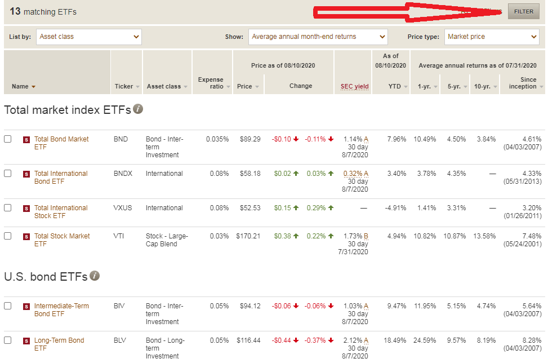Sort by 10-yr. returns column
The height and width of the screenshot is (363, 548).
(x=485, y=86)
